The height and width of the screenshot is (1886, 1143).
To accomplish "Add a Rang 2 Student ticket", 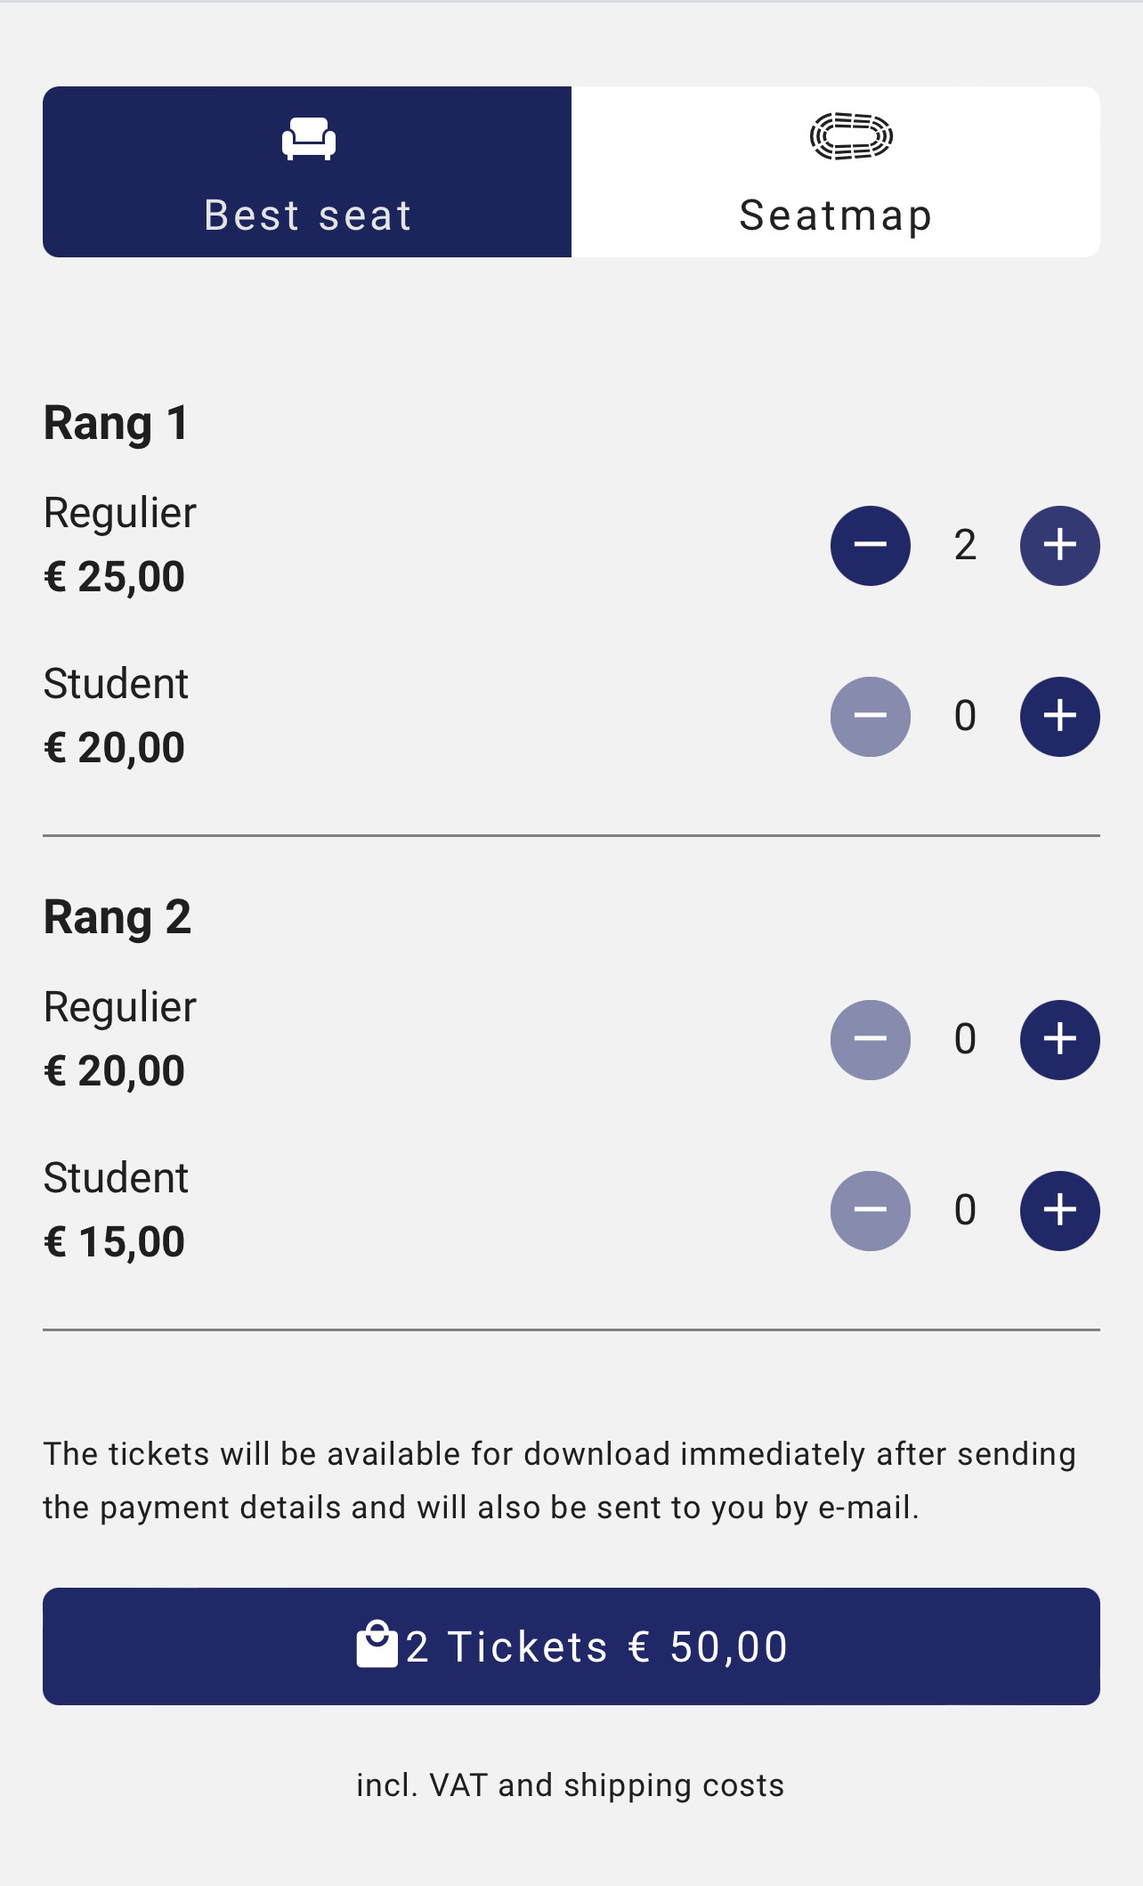I will [1059, 1210].
